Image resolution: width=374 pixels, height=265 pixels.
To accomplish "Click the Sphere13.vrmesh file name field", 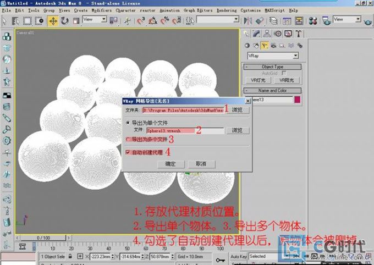I will (185, 130).
